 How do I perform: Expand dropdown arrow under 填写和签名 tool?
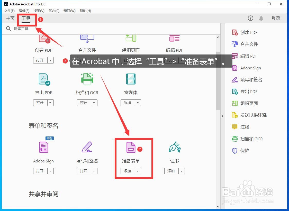(94, 171)
